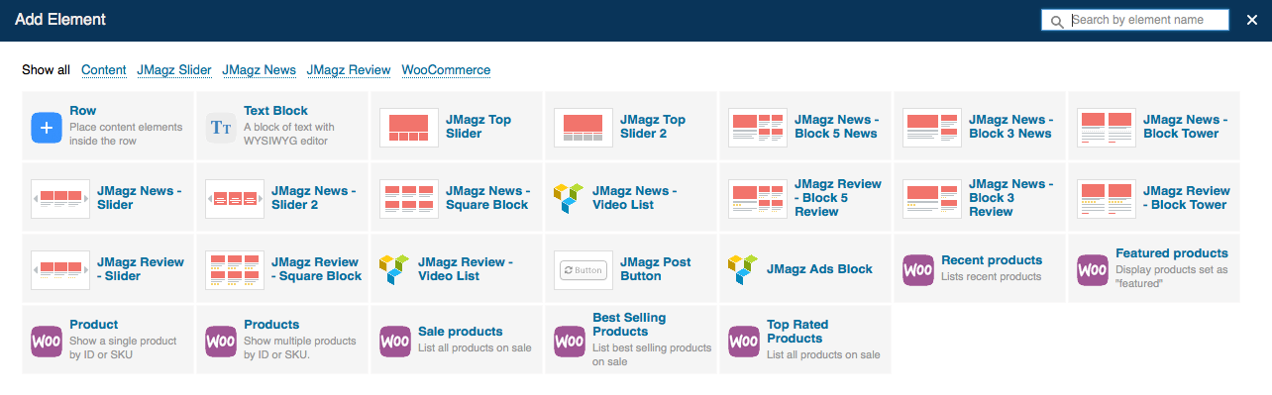Viewport: 1272px width, 395px height.
Task: Choose the JMagz Top Slider thumbnail icon
Action: point(409,128)
